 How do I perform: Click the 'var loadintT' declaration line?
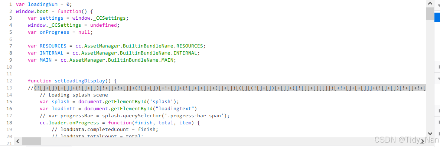click(118, 108)
